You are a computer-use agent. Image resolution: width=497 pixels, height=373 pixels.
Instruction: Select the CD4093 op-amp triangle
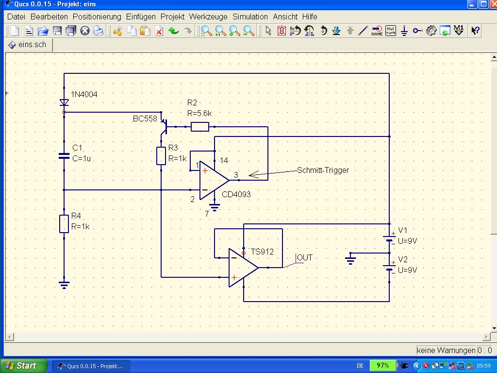[x=214, y=180]
